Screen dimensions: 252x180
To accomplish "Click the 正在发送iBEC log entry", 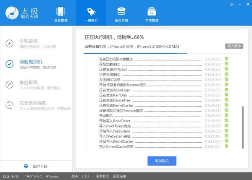I will click(110, 75).
